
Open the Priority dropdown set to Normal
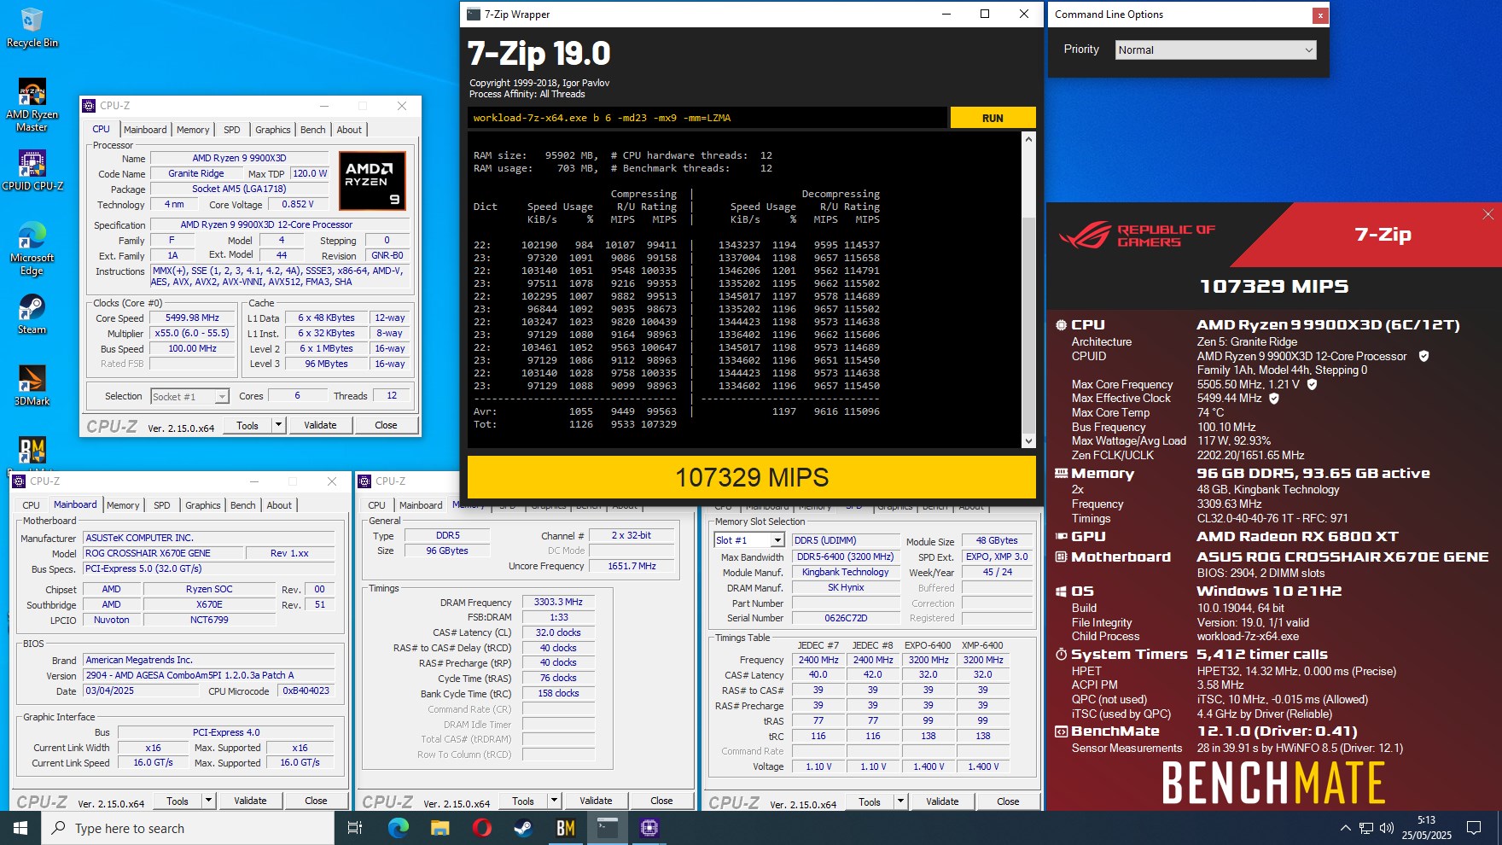pyautogui.click(x=1215, y=50)
